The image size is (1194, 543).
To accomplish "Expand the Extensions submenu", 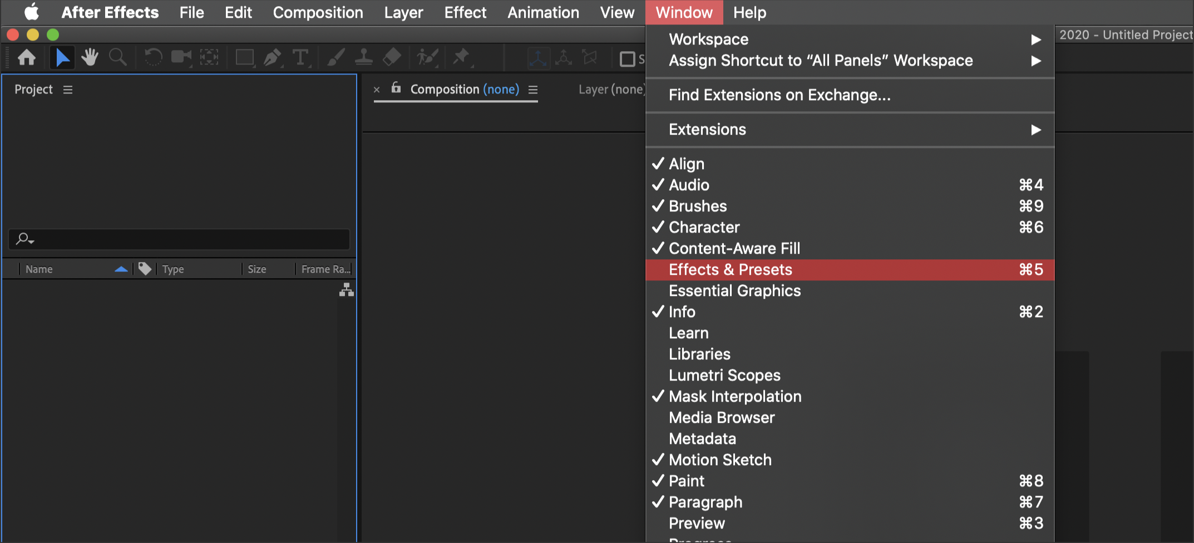I will tap(850, 129).
